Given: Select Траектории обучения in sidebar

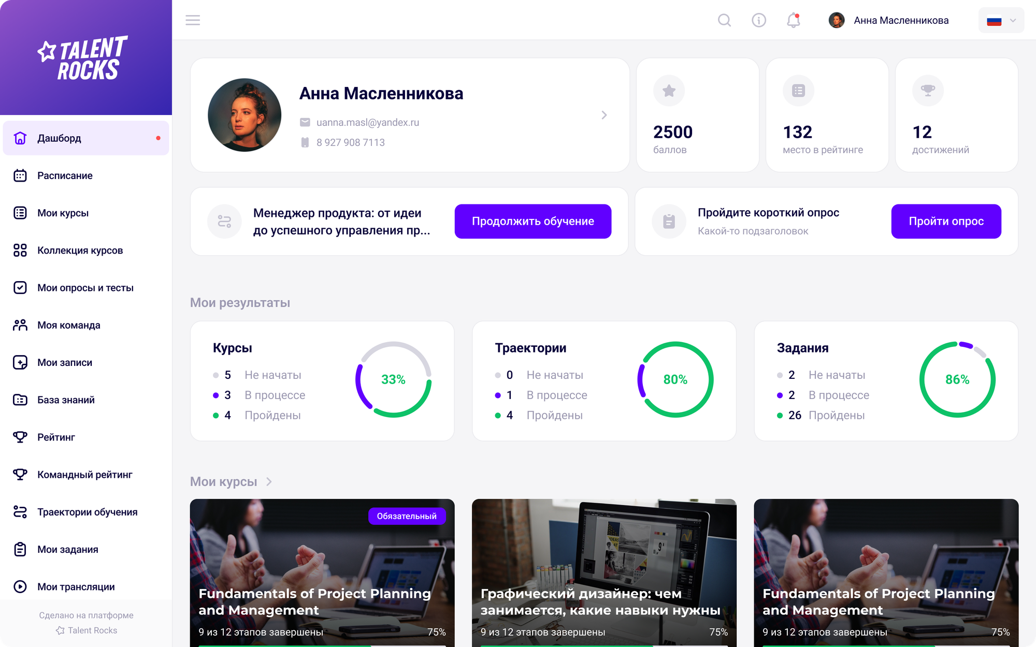Looking at the screenshot, I should (x=87, y=512).
